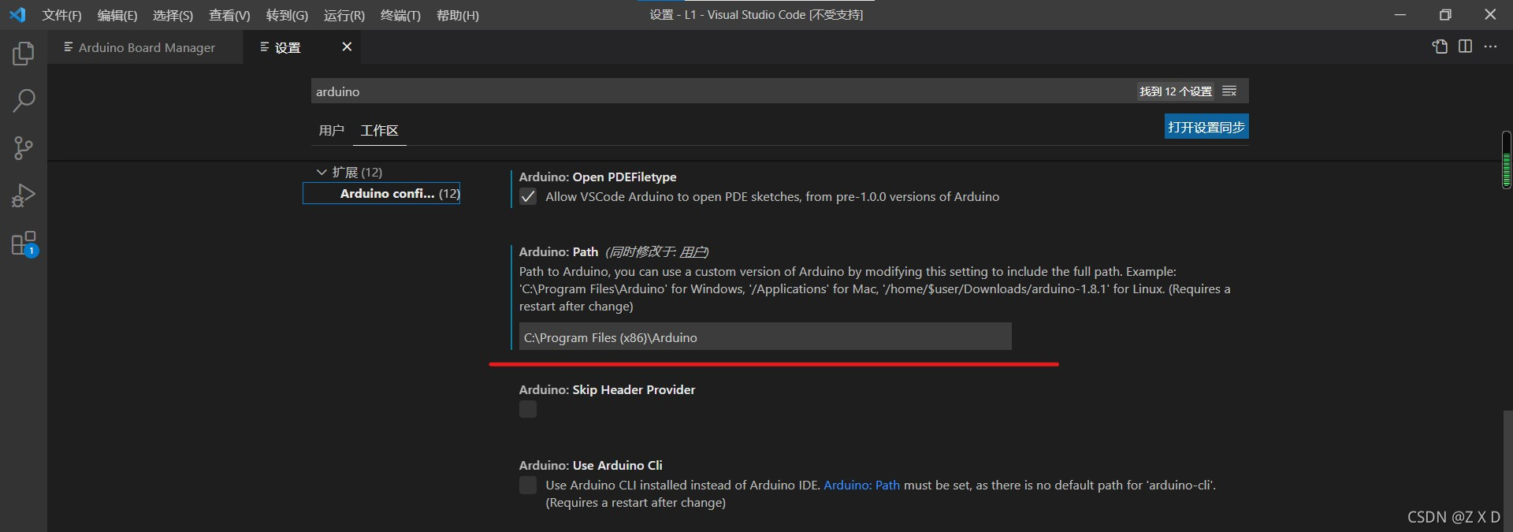The width and height of the screenshot is (1513, 532).
Task: Uncheck the Open PDEFiletype checkbox
Action: (528, 197)
